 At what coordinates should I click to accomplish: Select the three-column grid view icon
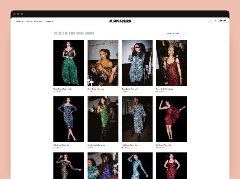coord(65,33)
